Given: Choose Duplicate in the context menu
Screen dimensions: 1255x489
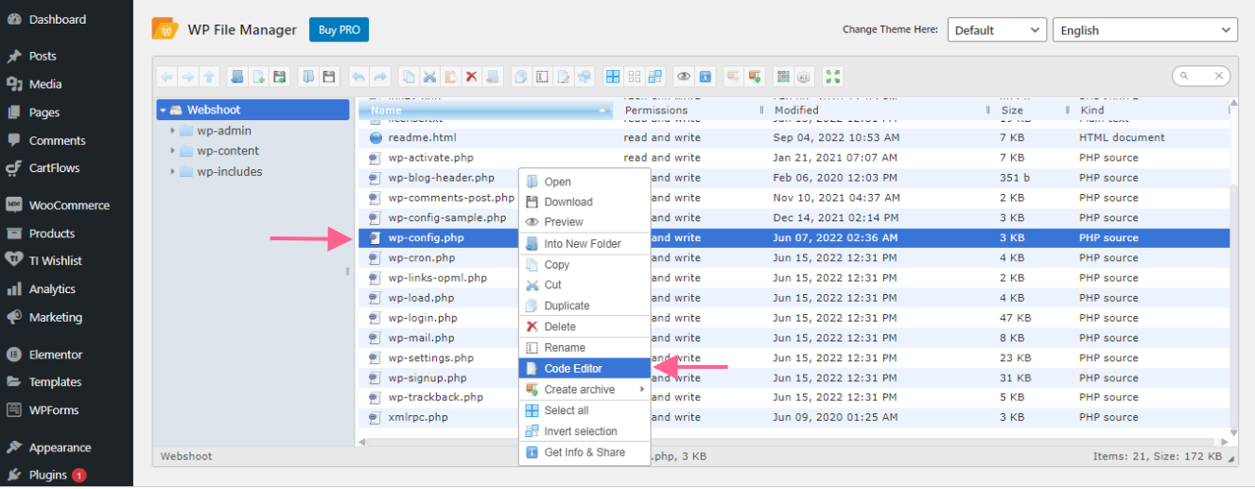Looking at the screenshot, I should 584,306.
